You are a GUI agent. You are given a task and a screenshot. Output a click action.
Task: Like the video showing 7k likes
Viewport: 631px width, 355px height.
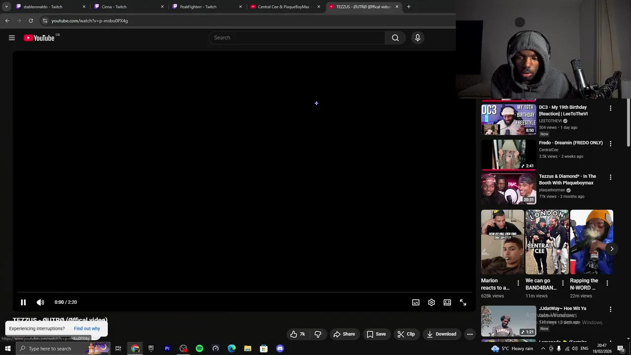(297, 334)
